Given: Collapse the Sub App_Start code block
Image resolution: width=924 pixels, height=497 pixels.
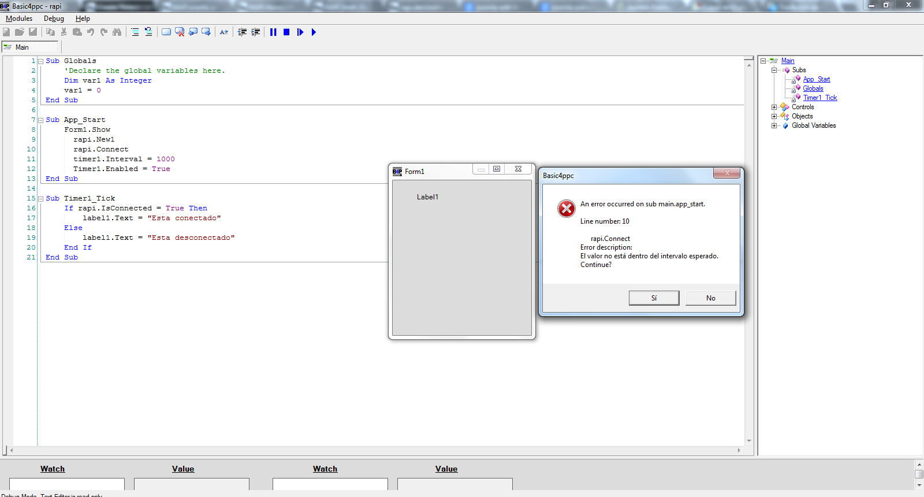Looking at the screenshot, I should coord(40,120).
